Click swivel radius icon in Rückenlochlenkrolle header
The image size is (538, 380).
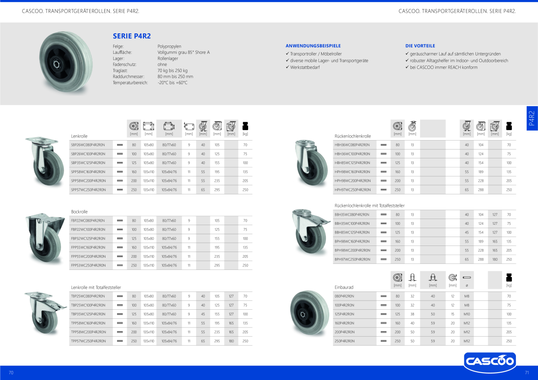(495, 126)
